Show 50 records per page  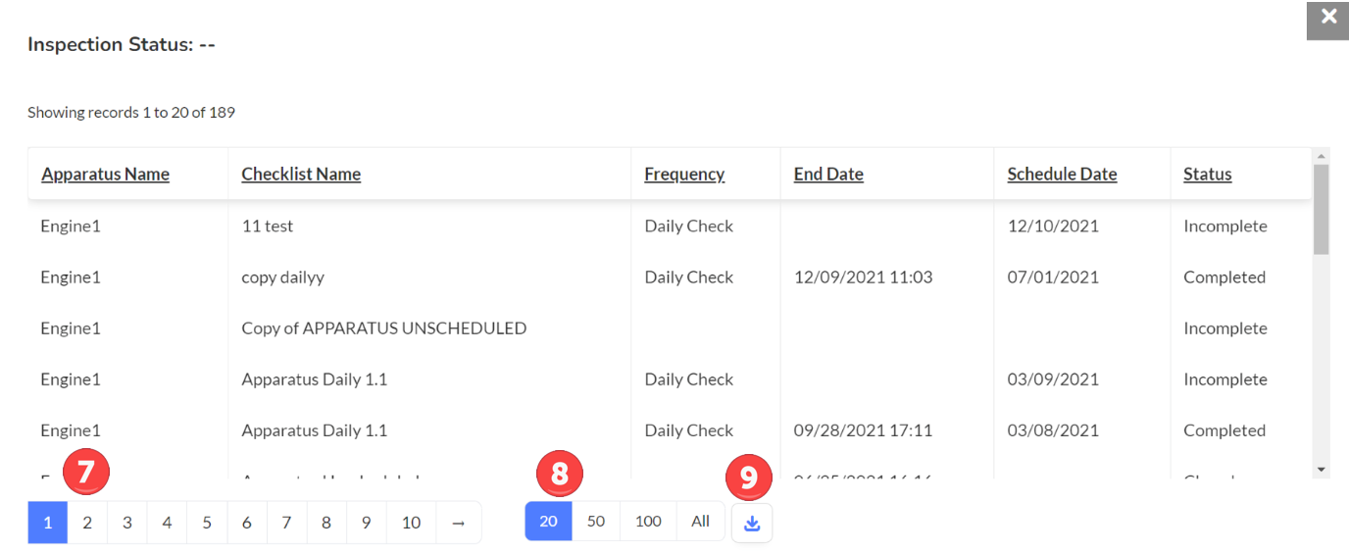(x=596, y=522)
